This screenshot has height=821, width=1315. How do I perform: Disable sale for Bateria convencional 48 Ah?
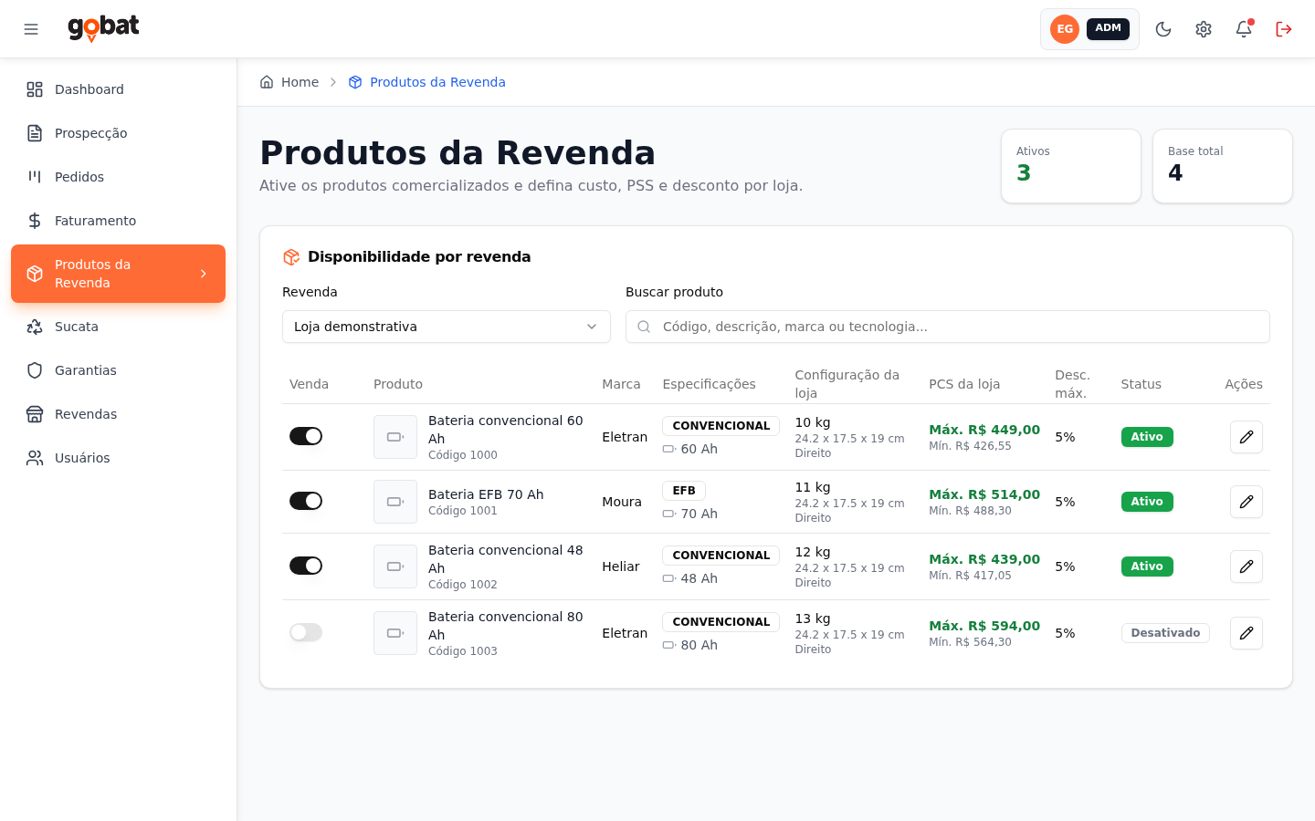pos(306,566)
